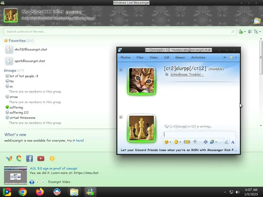Edit the personal message text in header
263x197 pixels.
(x=58, y=18)
